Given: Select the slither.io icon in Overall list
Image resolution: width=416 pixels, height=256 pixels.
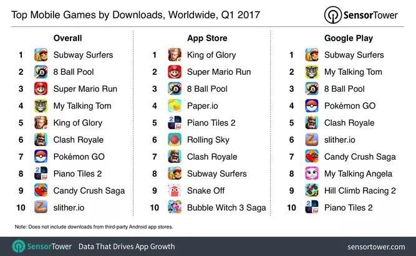Looking at the screenshot, I should [x=41, y=207].
